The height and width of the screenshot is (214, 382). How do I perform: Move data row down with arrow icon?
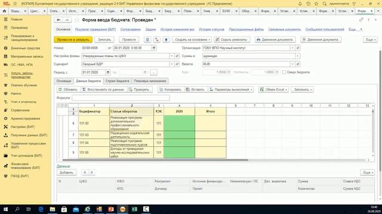click(92, 172)
